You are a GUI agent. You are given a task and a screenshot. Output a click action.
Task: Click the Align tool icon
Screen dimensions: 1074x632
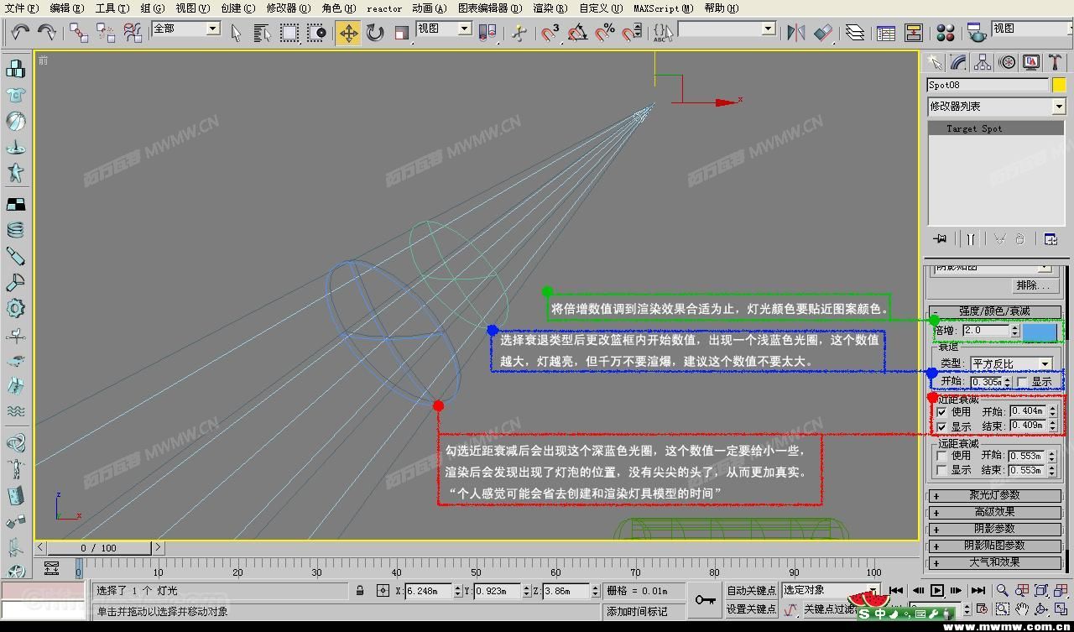823,32
